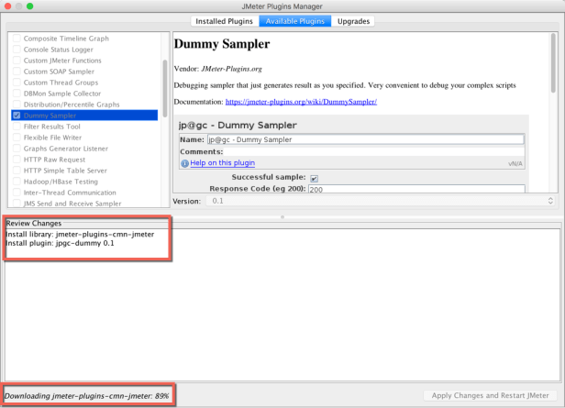Select the Flexible File Writer entry

click(52, 138)
